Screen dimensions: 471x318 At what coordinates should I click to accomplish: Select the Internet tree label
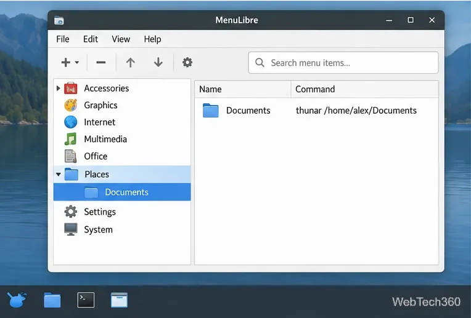99,122
